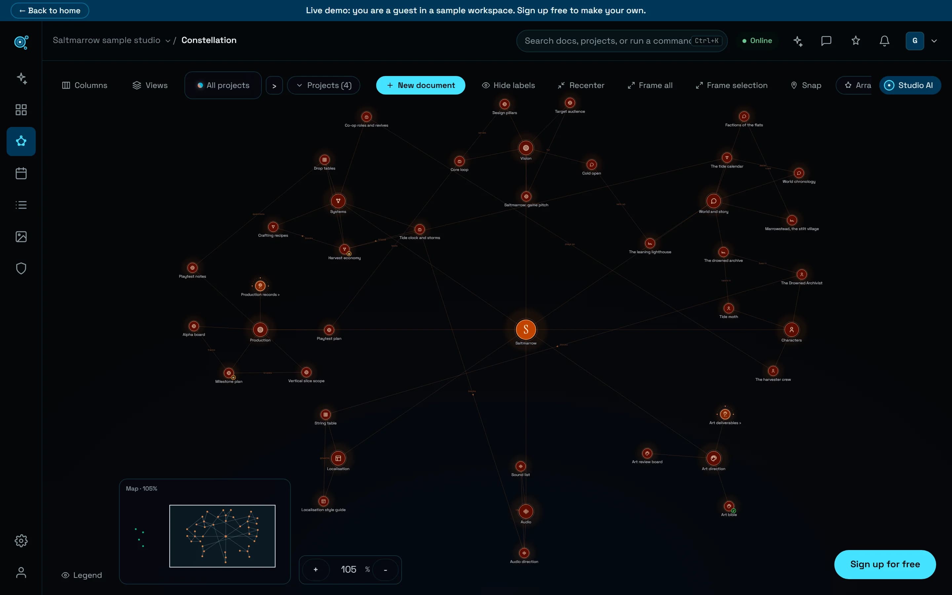Toggle the Legend visibility
Viewport: 952px width, 595px height.
click(x=82, y=575)
